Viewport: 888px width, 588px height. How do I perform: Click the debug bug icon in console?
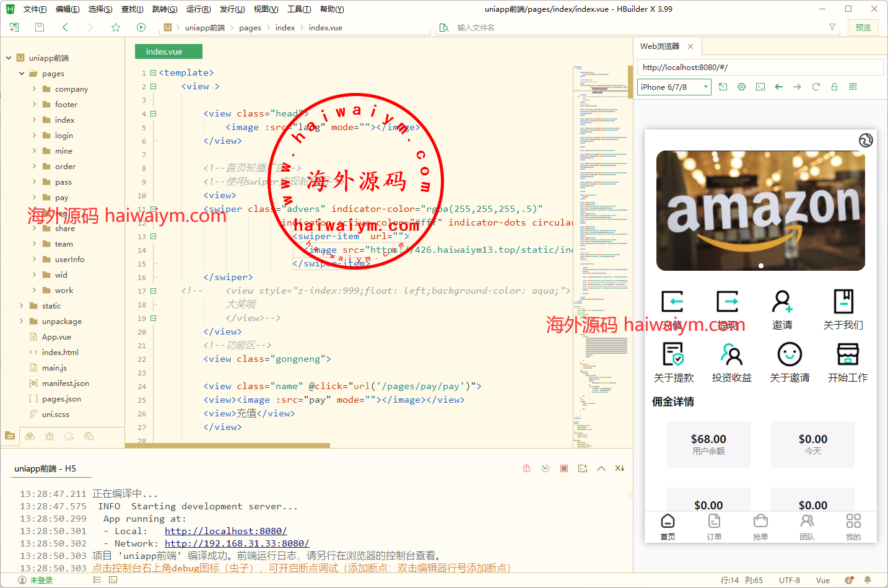click(526, 468)
